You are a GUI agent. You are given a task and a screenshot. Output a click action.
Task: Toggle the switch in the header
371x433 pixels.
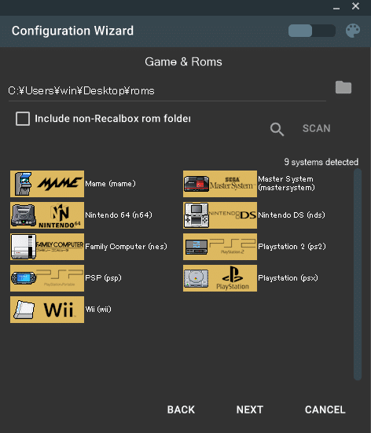(312, 31)
